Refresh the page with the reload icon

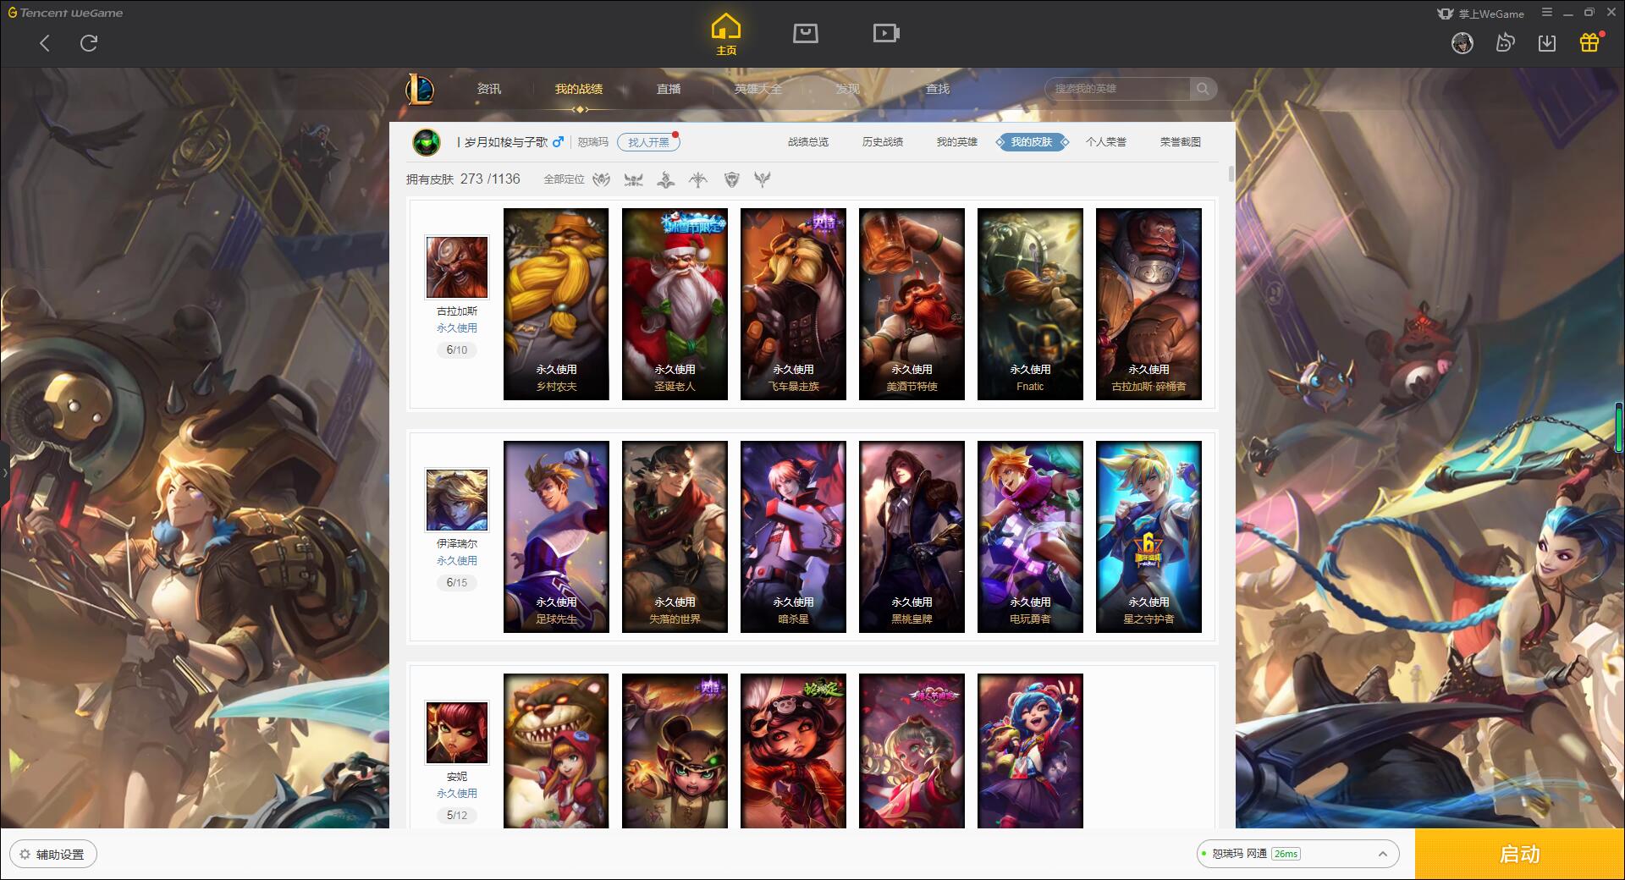(x=89, y=43)
